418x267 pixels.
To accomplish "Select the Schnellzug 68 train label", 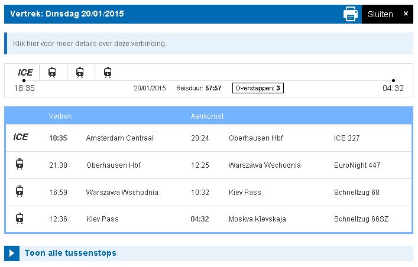I will point(357,193).
